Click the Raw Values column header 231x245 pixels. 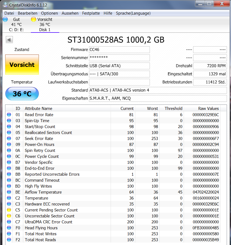(x=202, y=109)
